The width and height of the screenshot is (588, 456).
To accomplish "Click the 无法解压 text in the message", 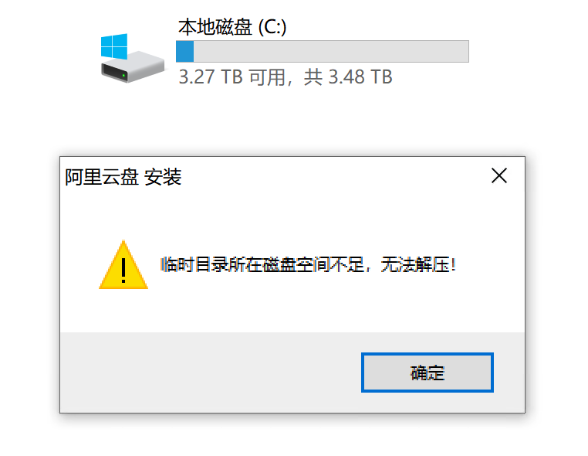I will [x=415, y=265].
